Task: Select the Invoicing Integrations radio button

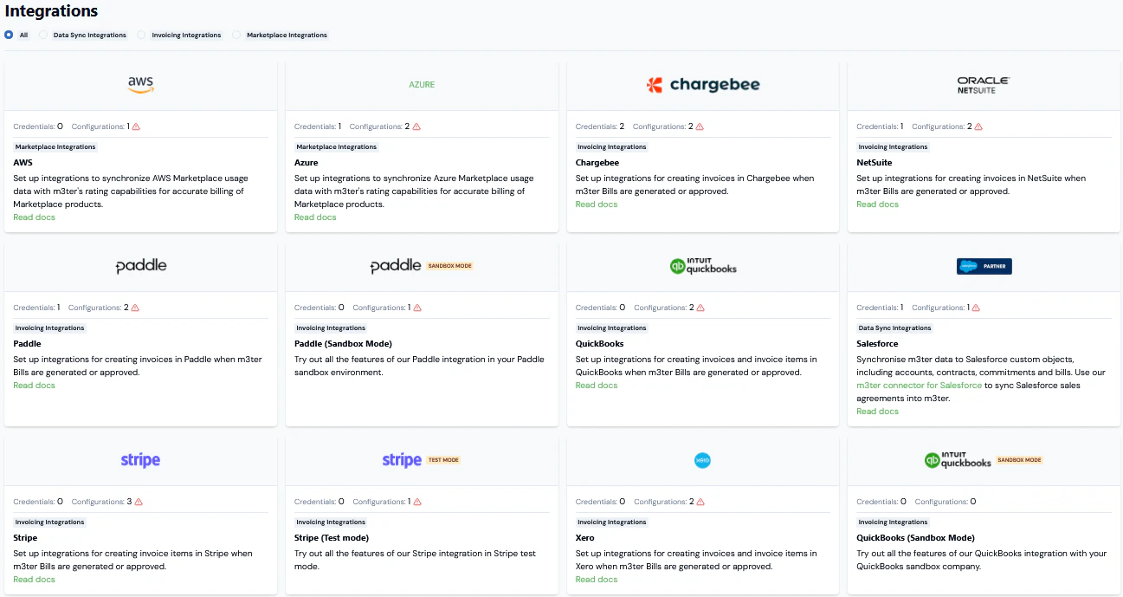Action: point(141,35)
